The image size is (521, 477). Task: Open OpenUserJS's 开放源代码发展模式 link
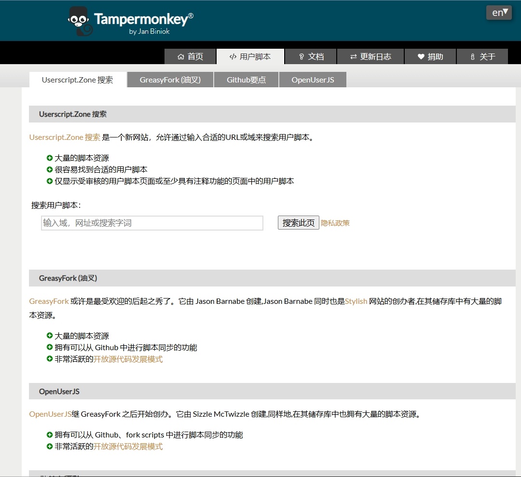(128, 447)
